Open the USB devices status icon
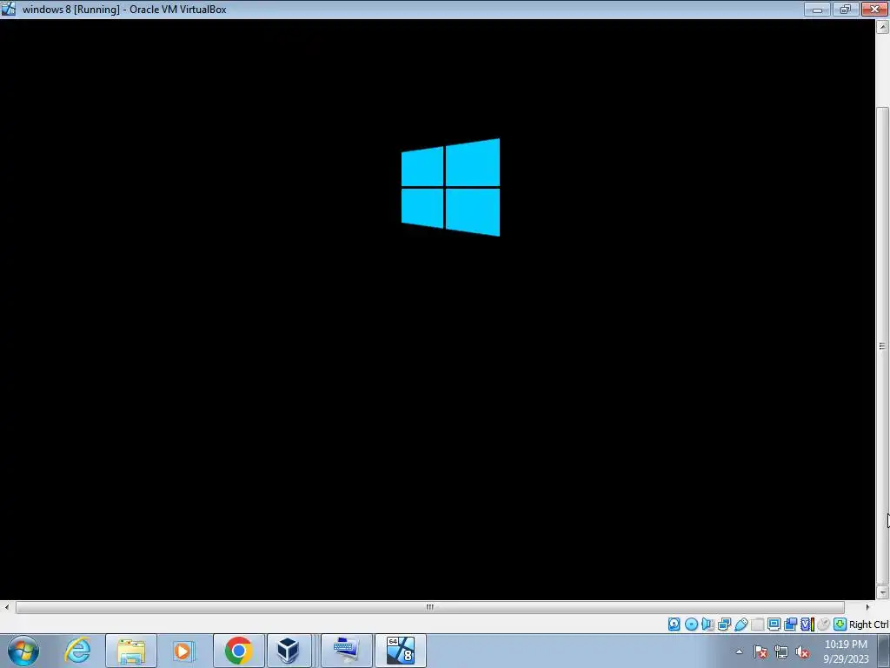 pos(741,625)
